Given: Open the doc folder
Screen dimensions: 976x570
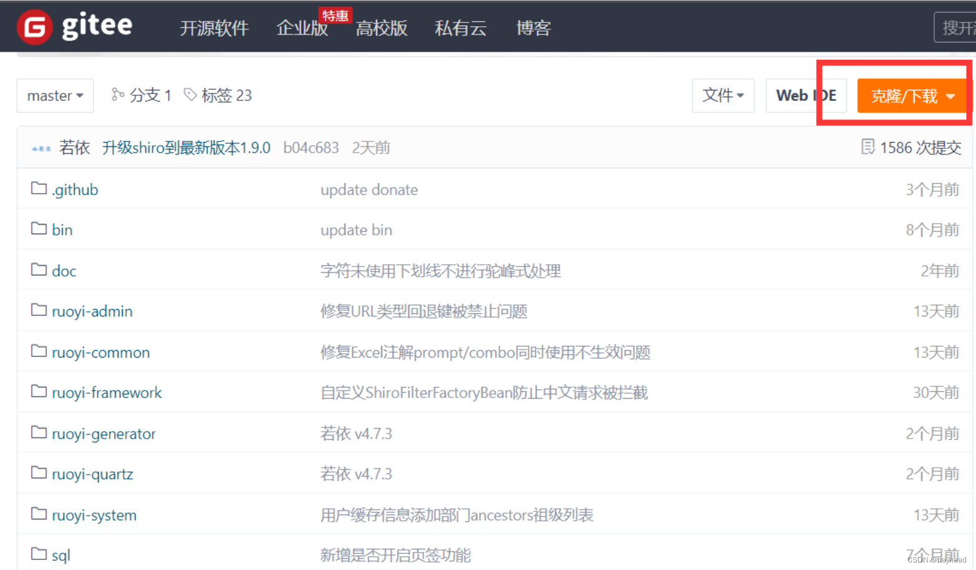Looking at the screenshot, I should (x=64, y=271).
